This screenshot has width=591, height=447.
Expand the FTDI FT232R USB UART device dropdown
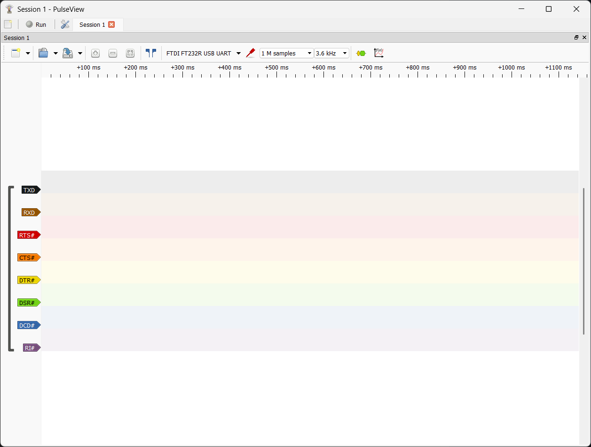[238, 53]
